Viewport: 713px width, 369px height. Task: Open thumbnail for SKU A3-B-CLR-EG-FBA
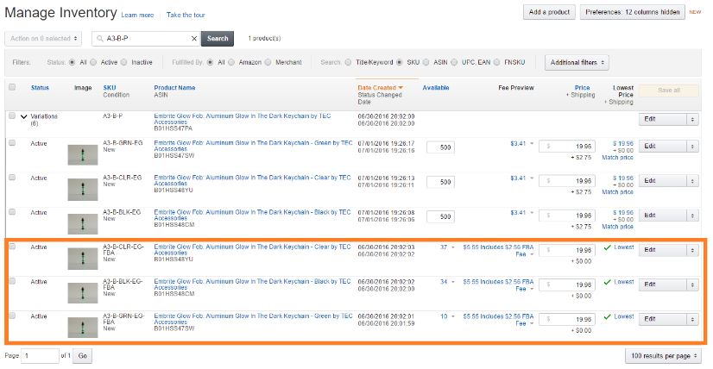[83, 259]
